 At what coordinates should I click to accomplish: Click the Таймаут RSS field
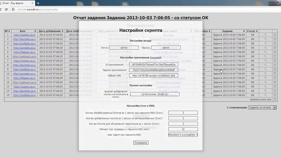coord(183,129)
